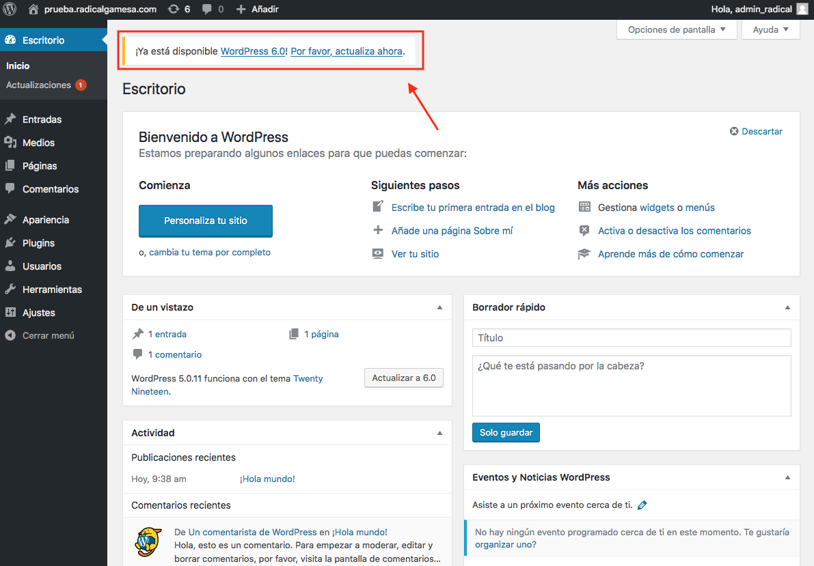Click the view-site screen icon

pos(378,253)
